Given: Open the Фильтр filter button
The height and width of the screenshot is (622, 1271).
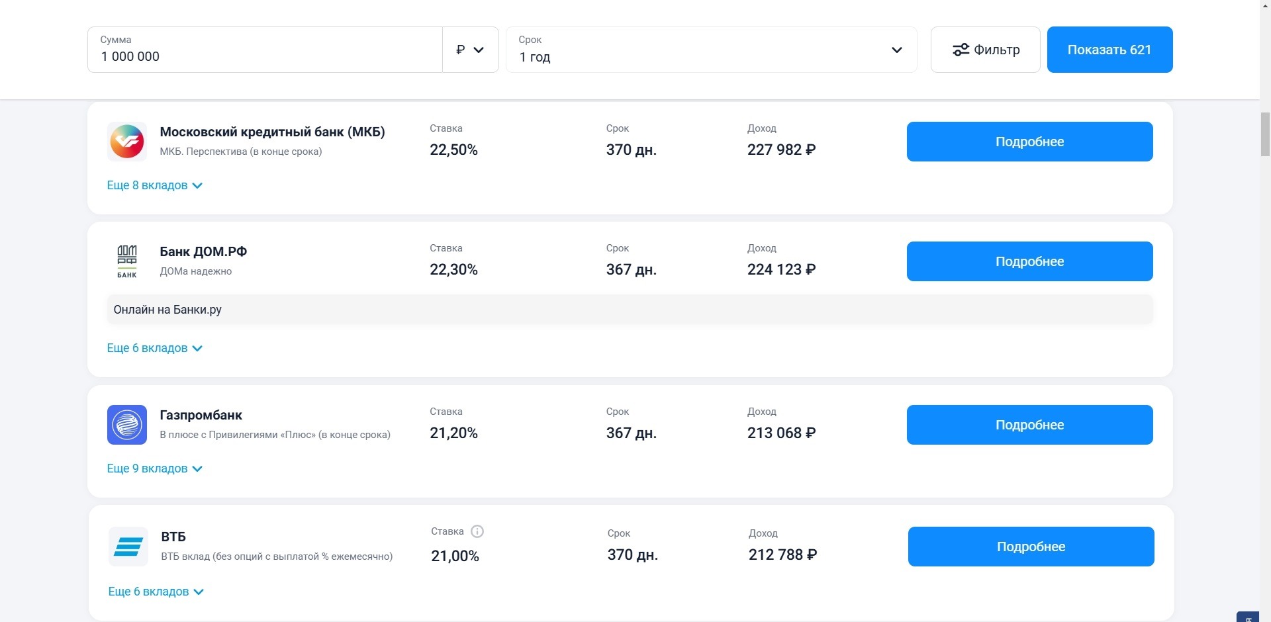Looking at the screenshot, I should click(986, 50).
